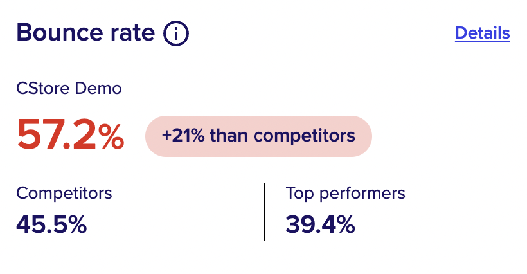
Task: Click the word performers in Top performers
Action: (x=362, y=194)
